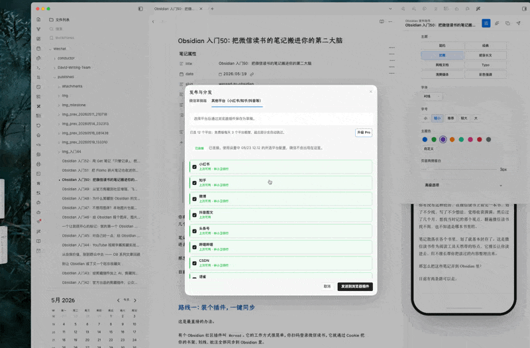This screenshot has width=530, height=348.
Task: Open the note's more options ellipsis
Action: [390, 22]
